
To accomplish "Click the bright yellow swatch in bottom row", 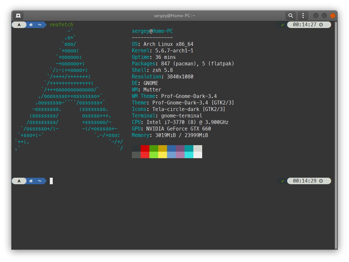I will (162, 155).
